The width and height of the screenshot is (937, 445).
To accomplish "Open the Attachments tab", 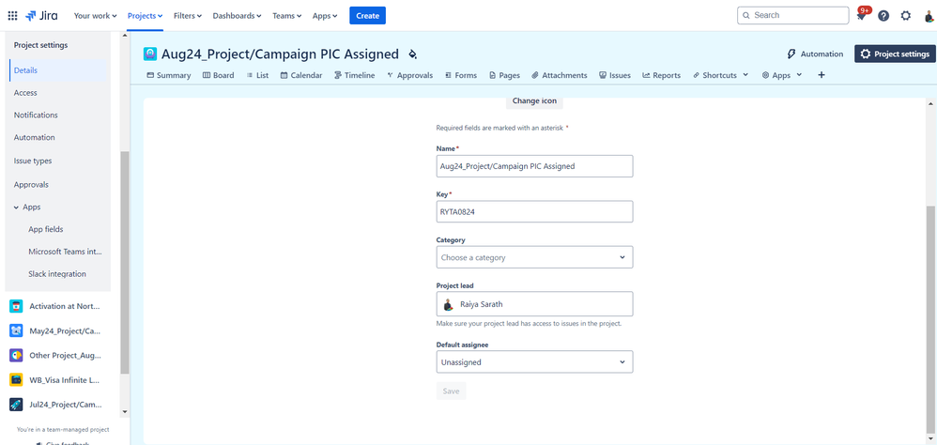I will [x=560, y=75].
